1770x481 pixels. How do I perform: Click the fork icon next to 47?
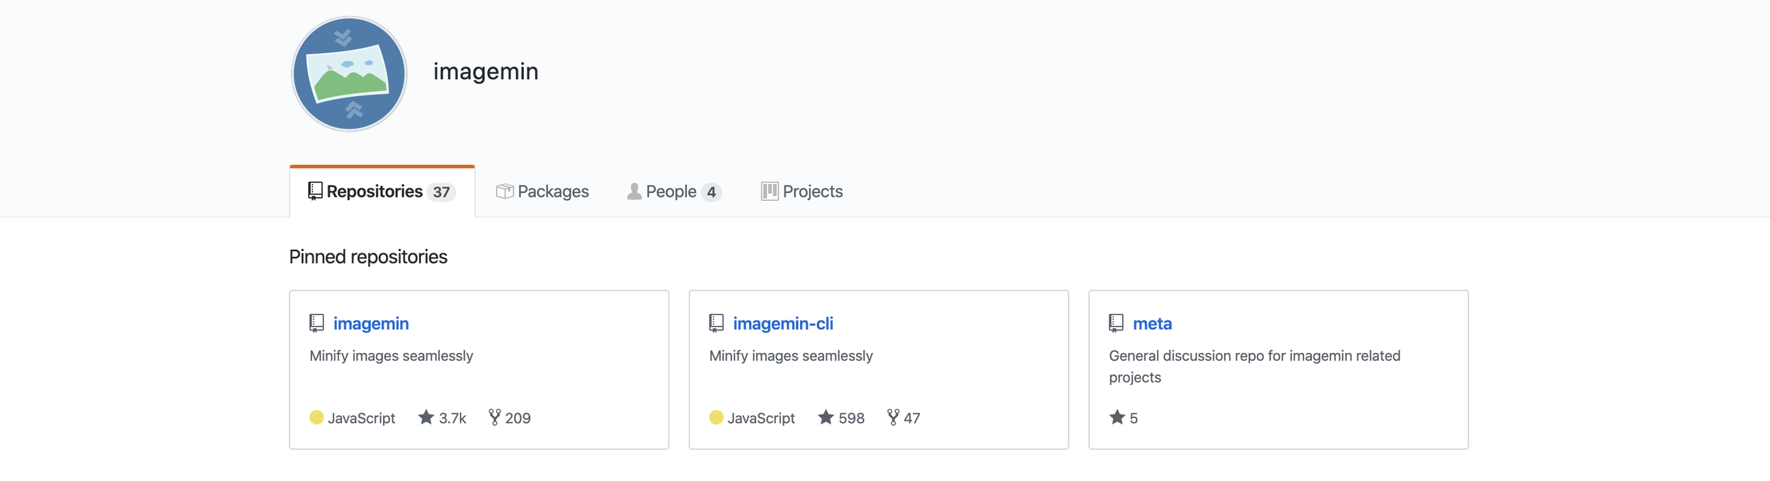coord(893,417)
